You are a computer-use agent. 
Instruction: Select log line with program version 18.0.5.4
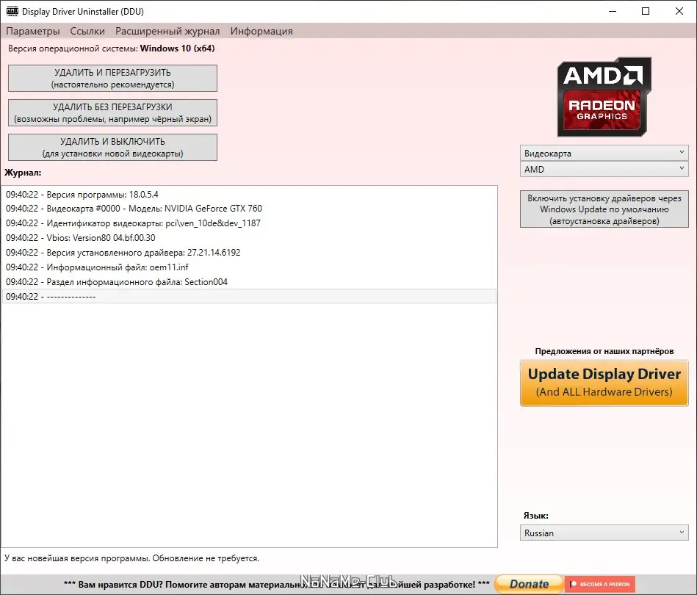(249, 195)
